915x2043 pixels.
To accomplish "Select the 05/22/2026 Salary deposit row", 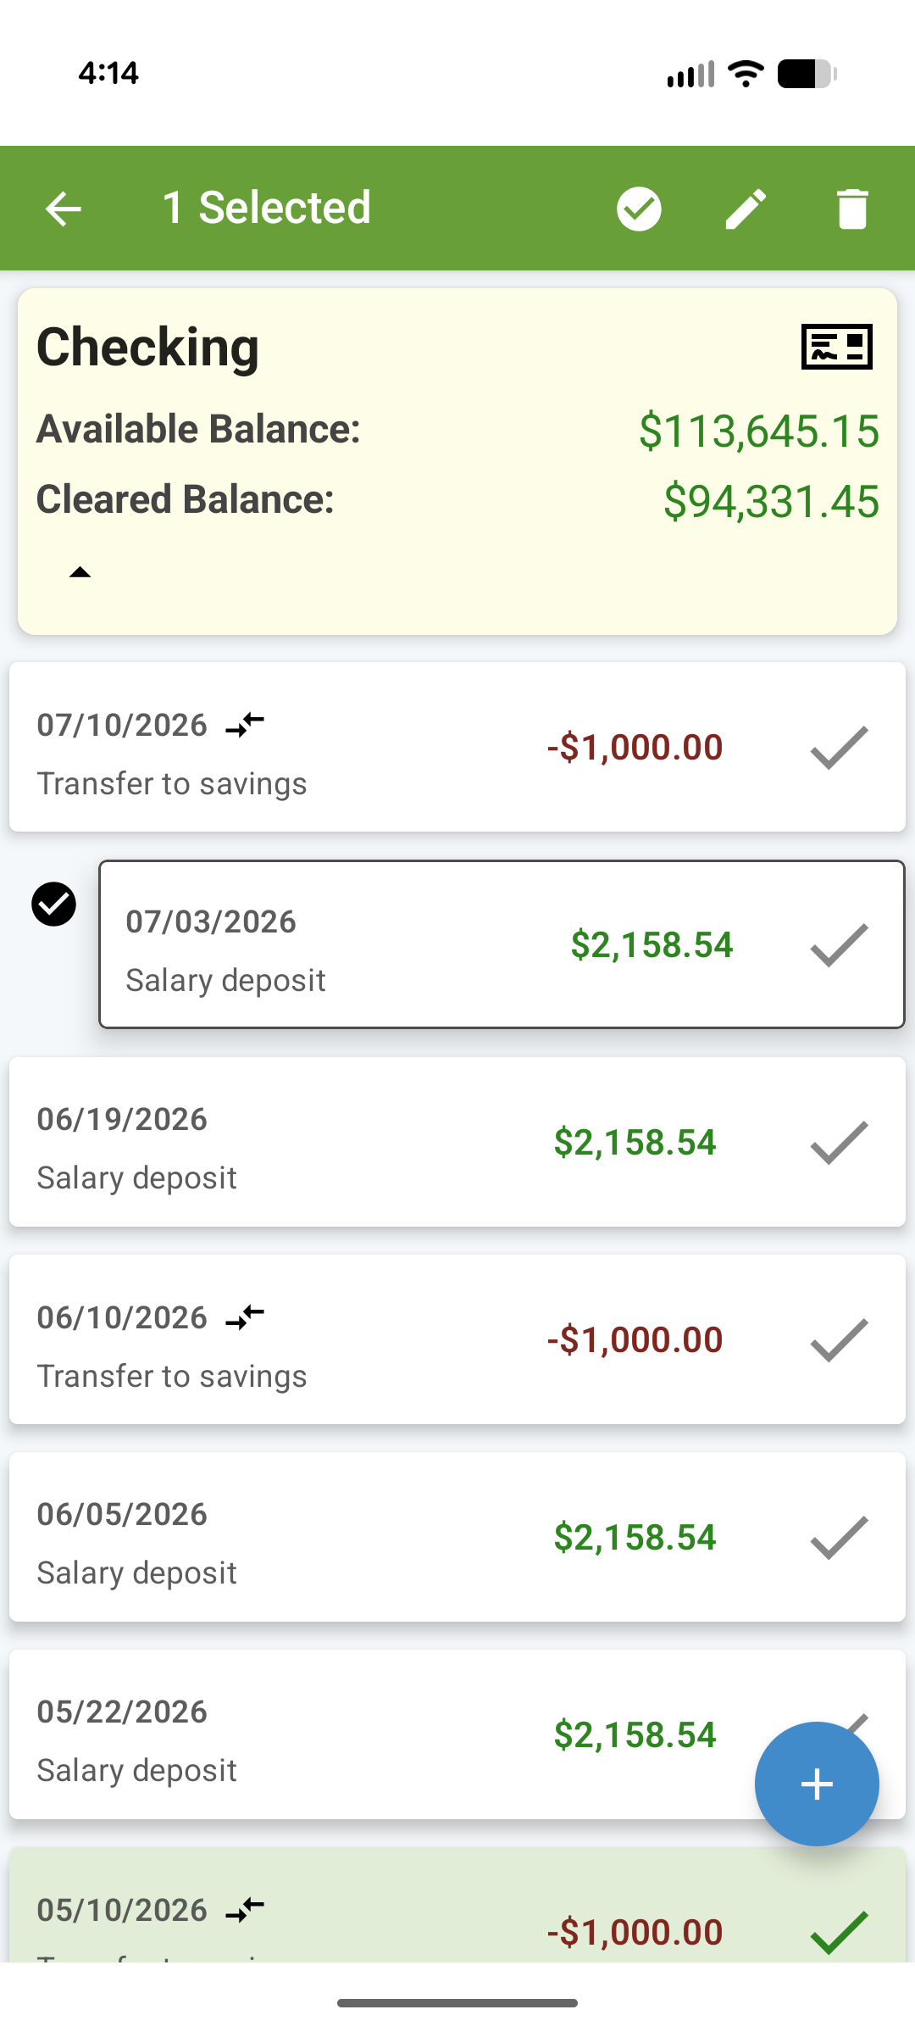I will [457, 1734].
